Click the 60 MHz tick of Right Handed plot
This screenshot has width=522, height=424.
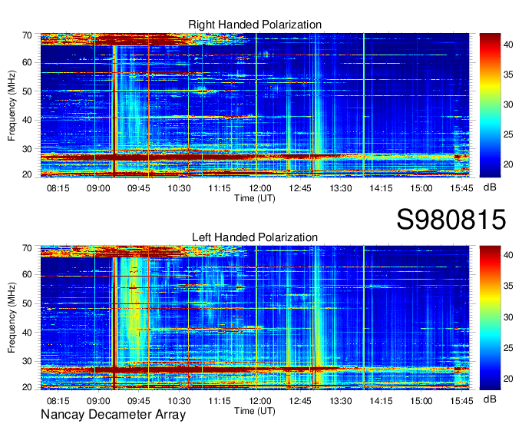[27, 63]
